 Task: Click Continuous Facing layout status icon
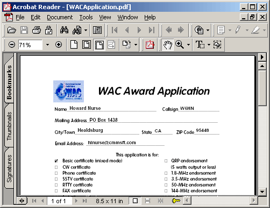point(160,200)
